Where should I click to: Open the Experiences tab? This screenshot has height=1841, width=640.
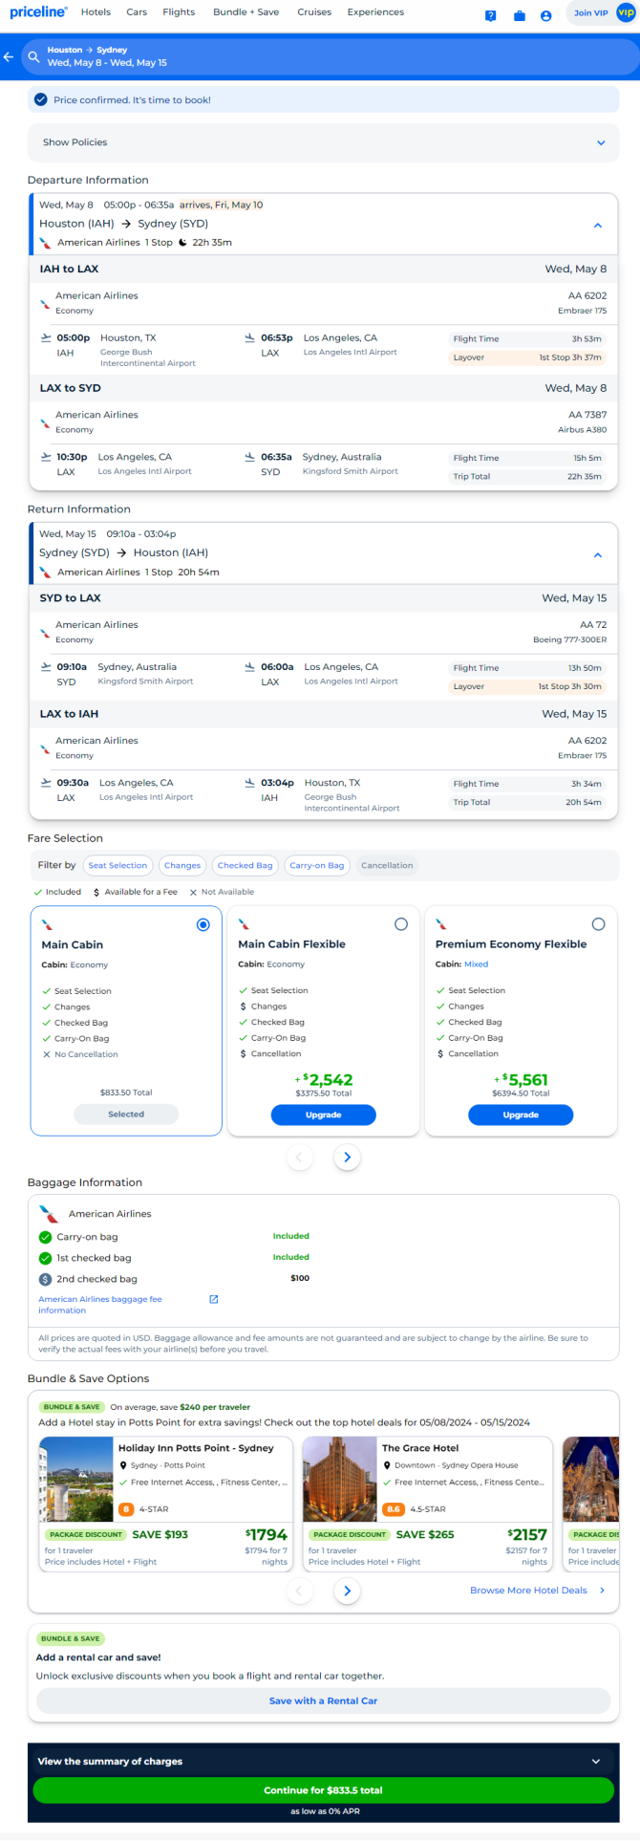tap(375, 12)
